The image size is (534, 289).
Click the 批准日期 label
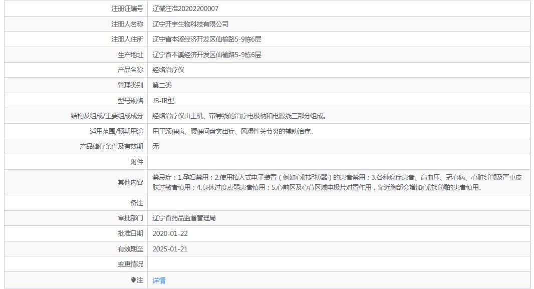130,233
